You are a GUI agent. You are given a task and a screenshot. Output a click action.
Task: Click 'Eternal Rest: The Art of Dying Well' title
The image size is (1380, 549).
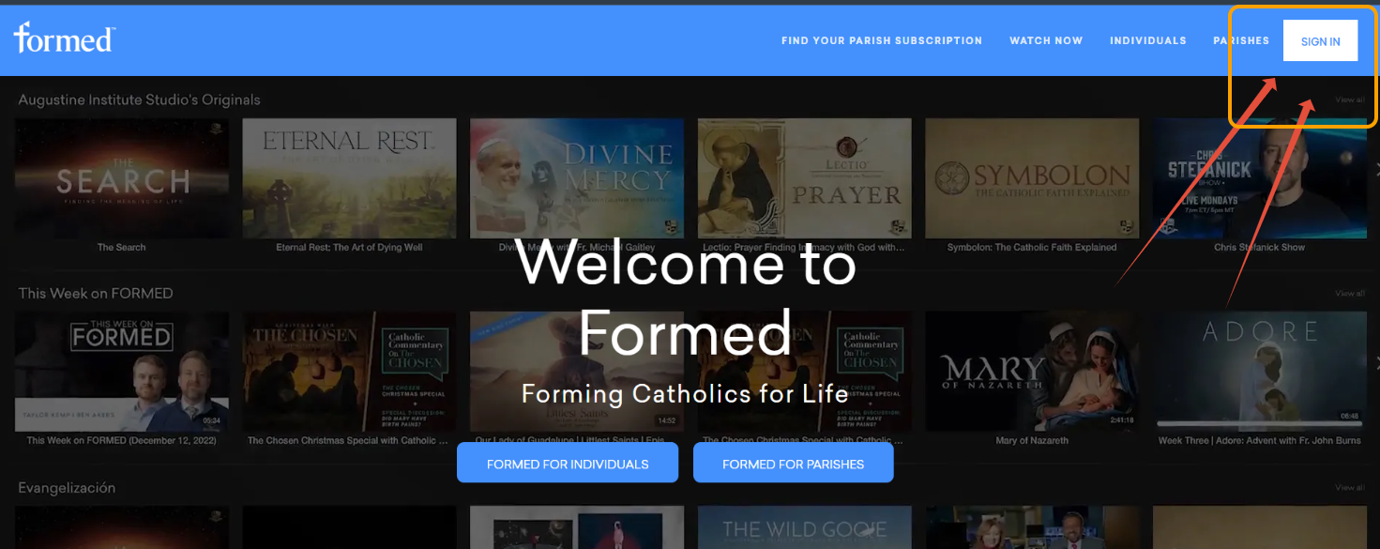point(349,248)
